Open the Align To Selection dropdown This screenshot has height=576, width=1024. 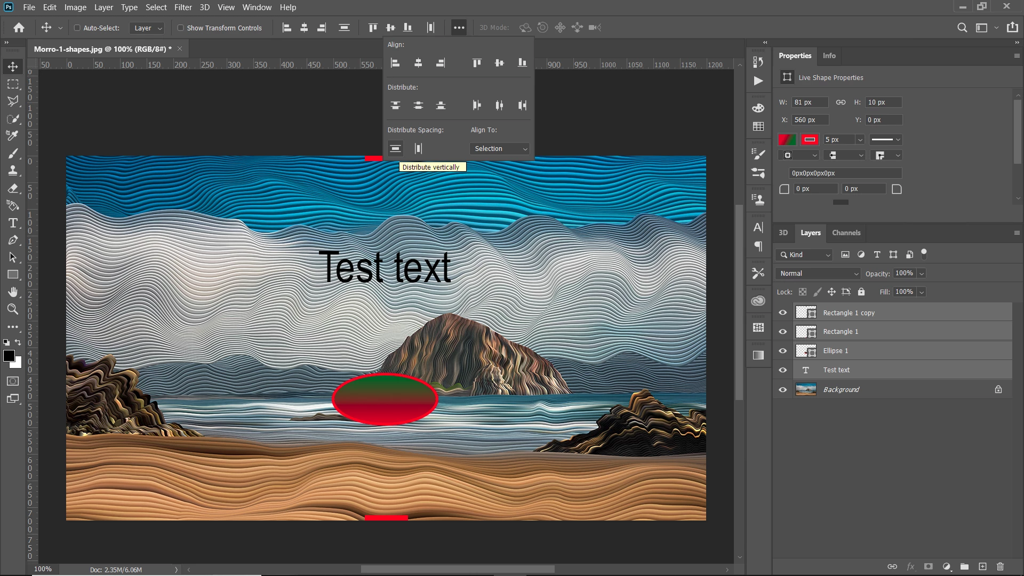[x=500, y=149]
